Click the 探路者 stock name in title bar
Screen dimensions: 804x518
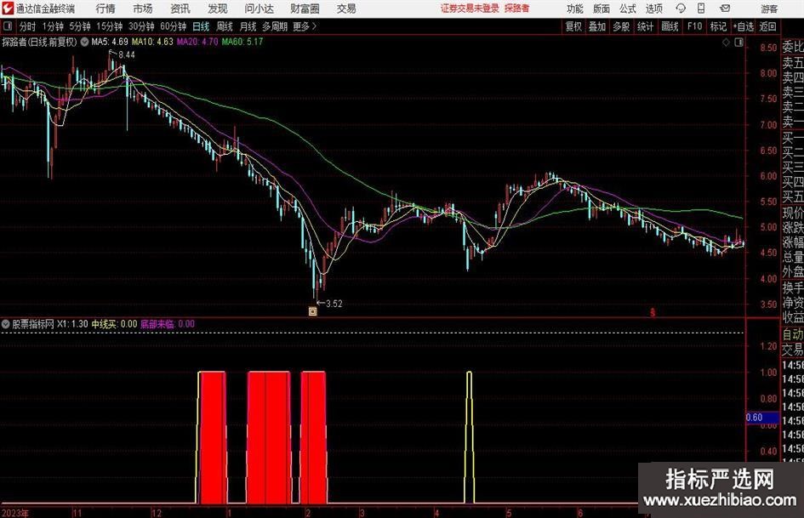click(x=517, y=9)
